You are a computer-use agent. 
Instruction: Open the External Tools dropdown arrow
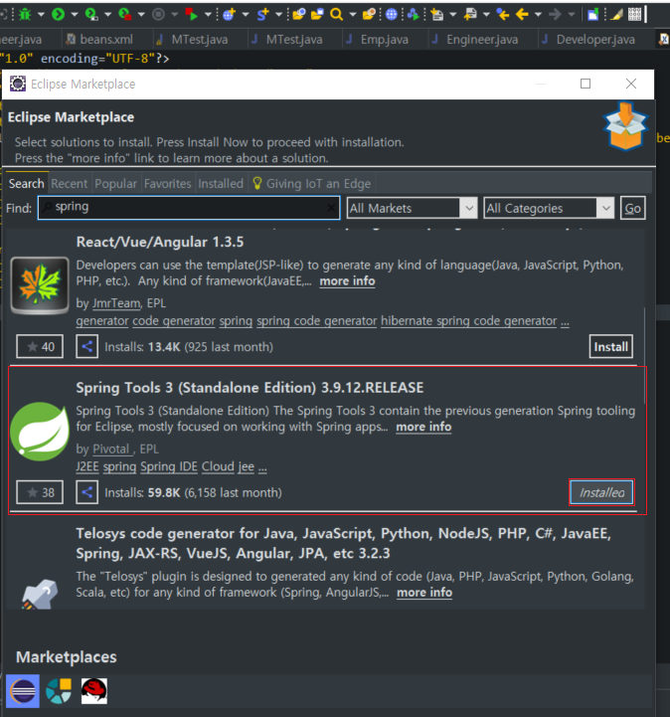[141, 15]
